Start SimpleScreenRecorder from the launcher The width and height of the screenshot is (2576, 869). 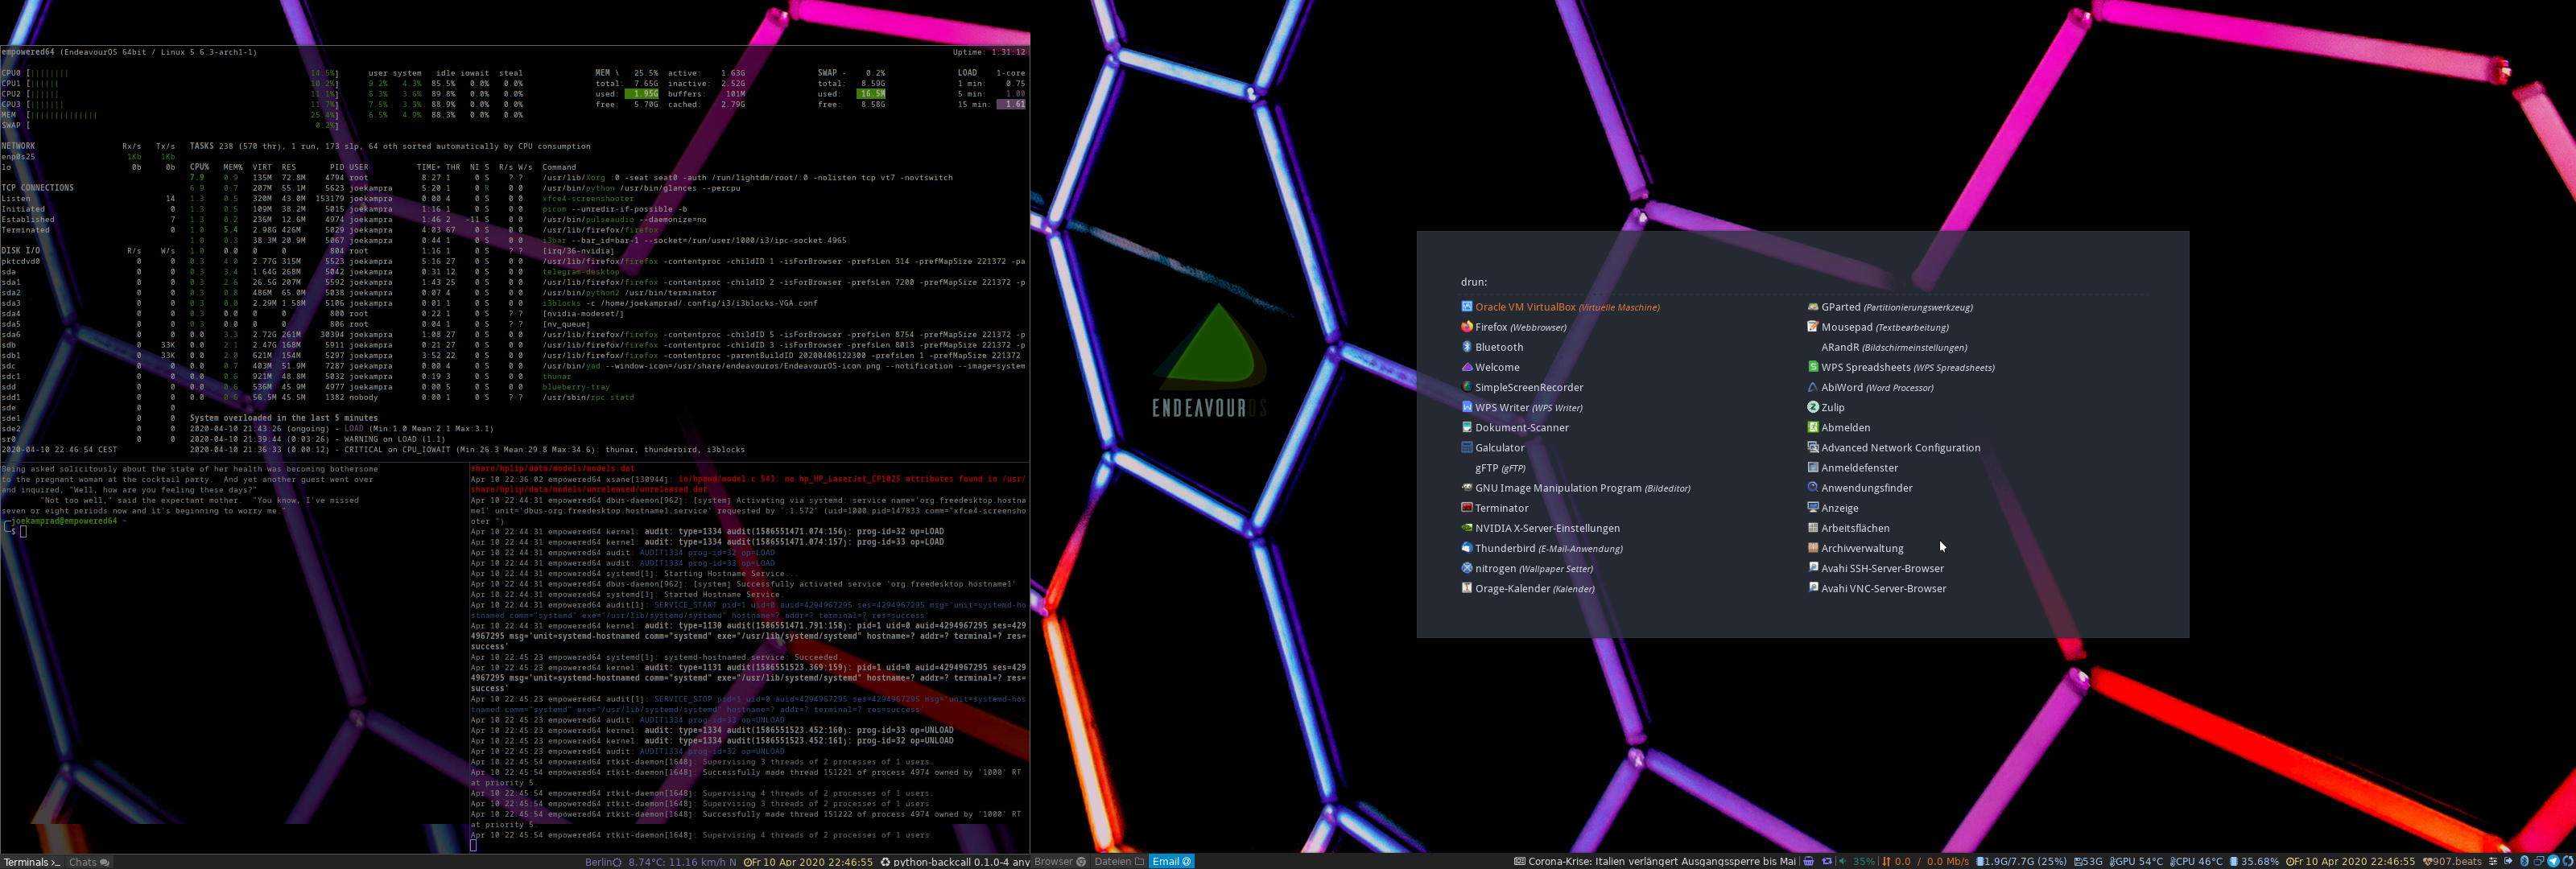(x=1522, y=387)
